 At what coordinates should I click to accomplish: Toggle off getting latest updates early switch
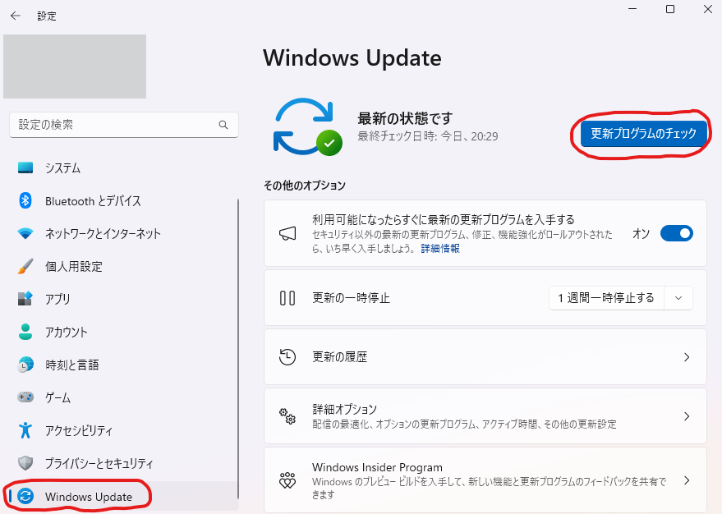click(x=677, y=233)
